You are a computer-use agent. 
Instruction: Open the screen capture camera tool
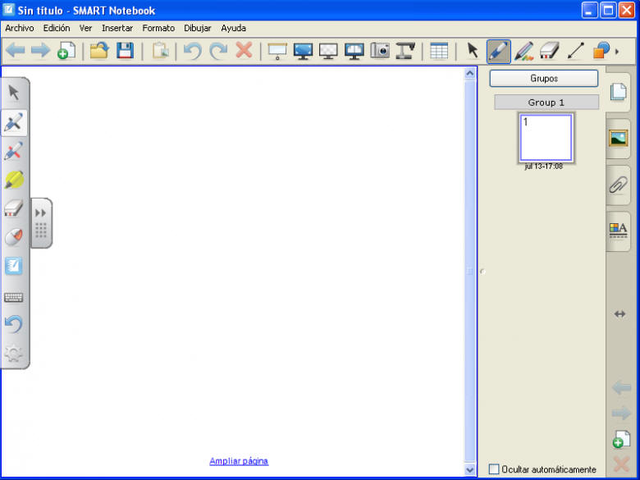pos(380,51)
